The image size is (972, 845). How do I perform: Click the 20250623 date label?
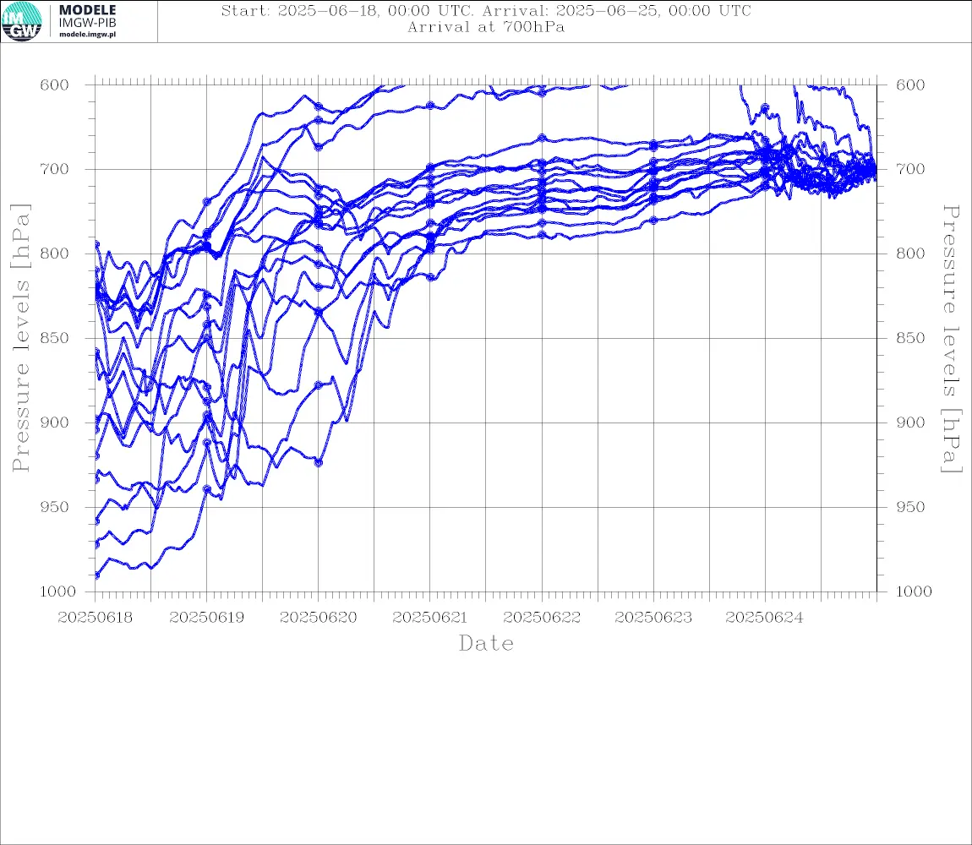click(653, 618)
